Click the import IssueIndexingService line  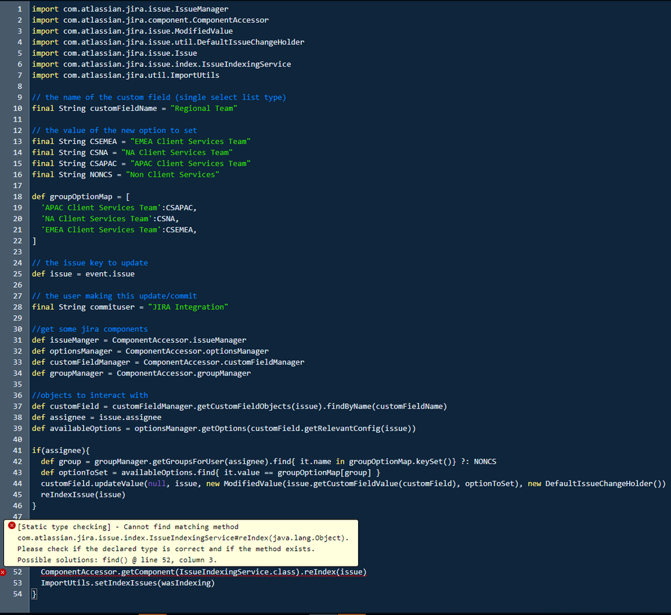[161, 65]
